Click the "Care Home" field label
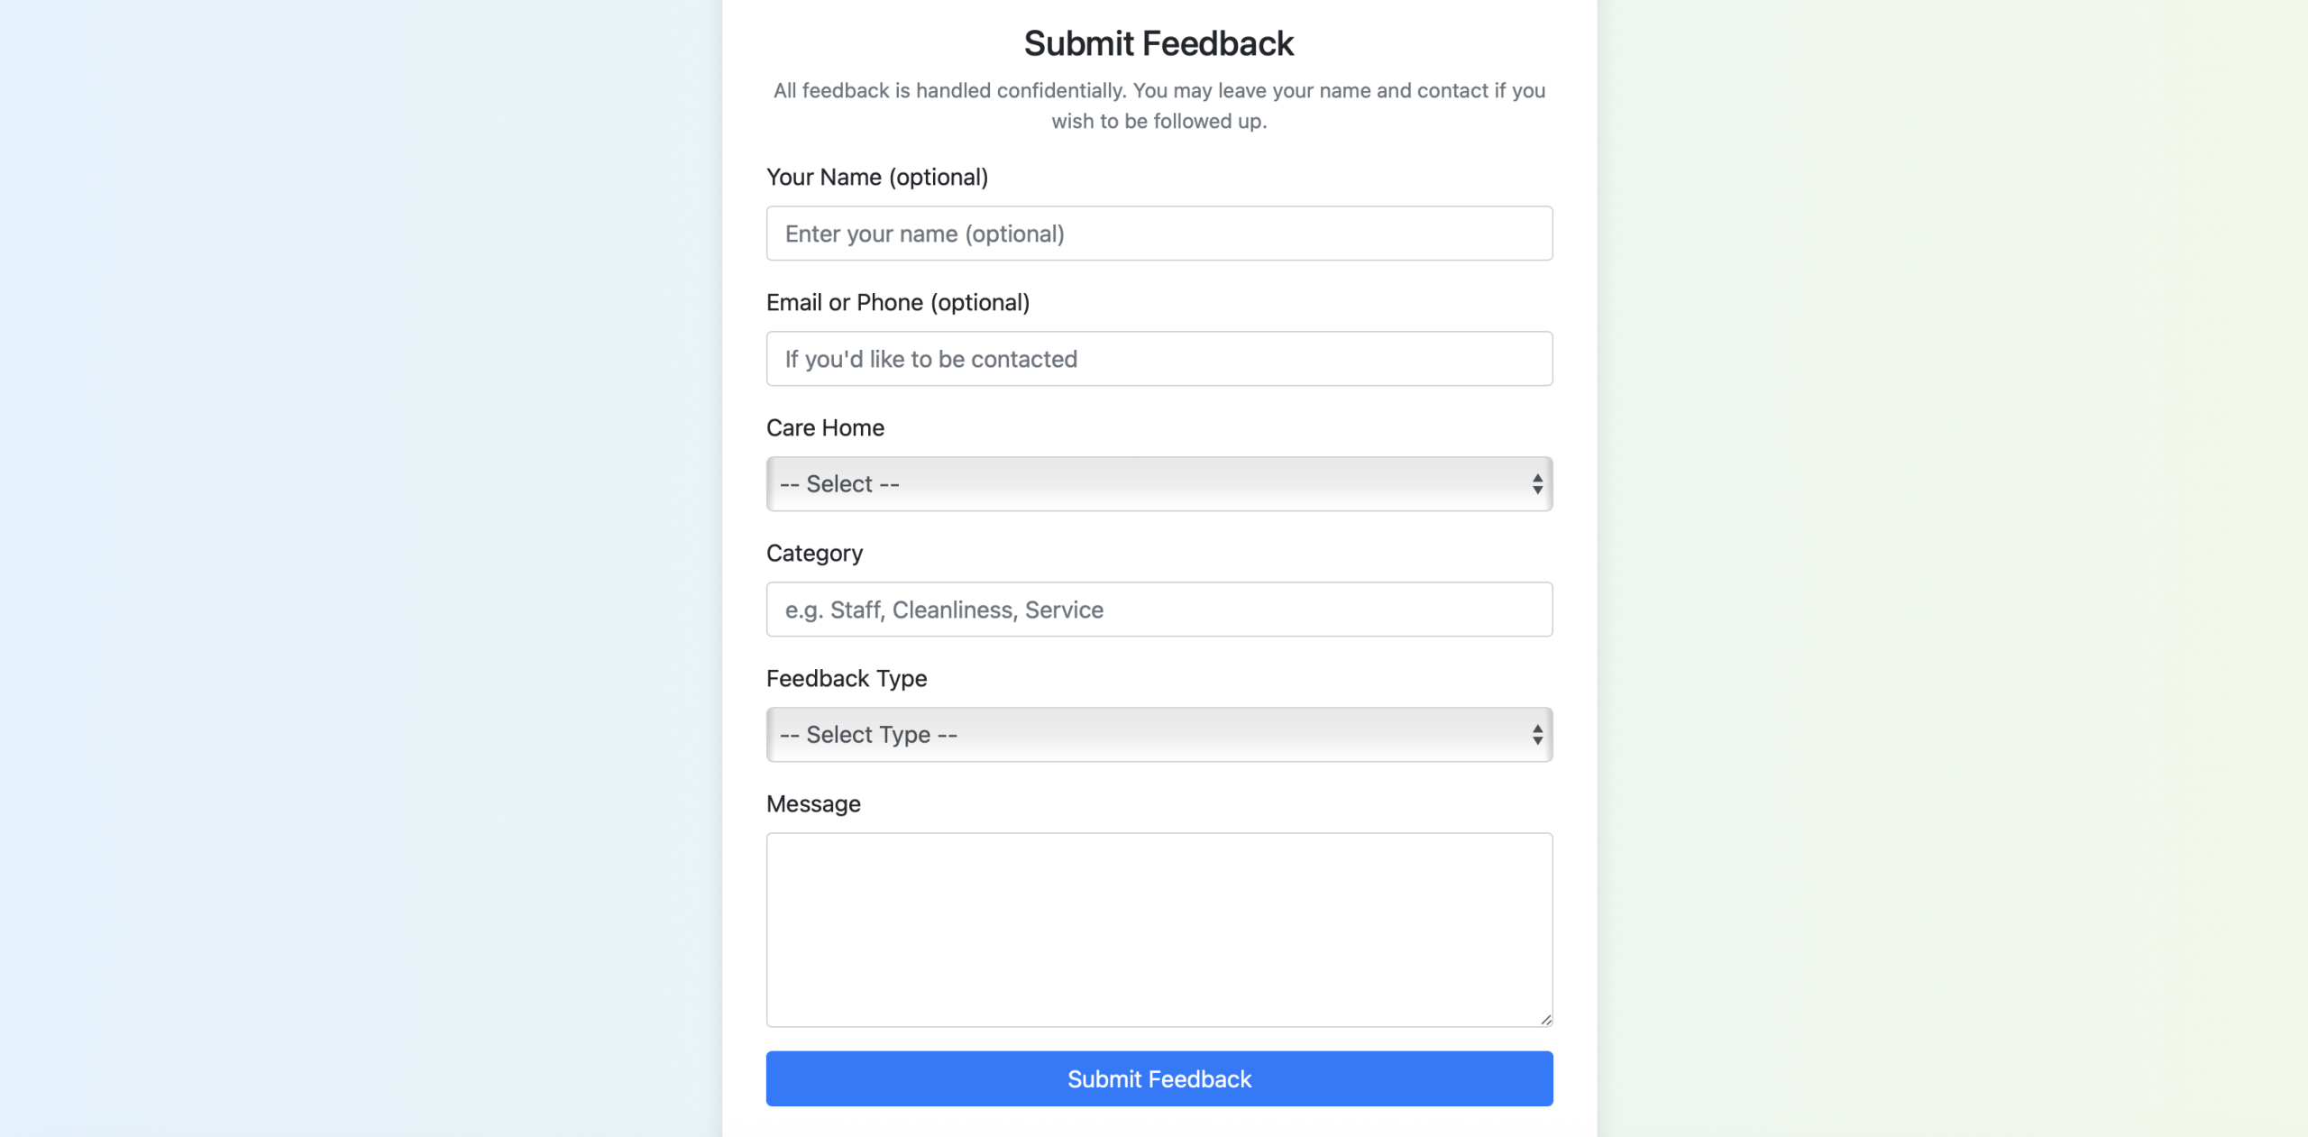The image size is (2308, 1137). click(x=825, y=427)
